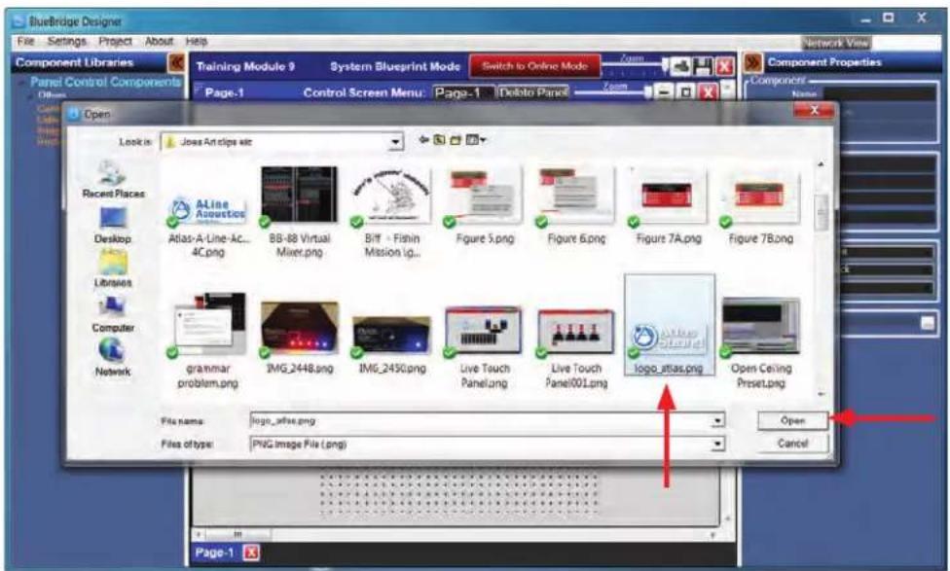Click the up-one-level folder icon

[439, 140]
